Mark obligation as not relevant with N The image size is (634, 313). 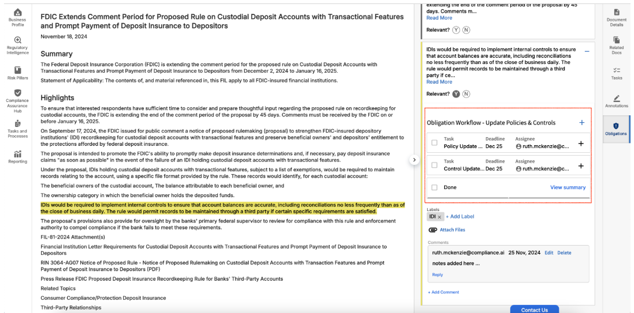coord(466,94)
